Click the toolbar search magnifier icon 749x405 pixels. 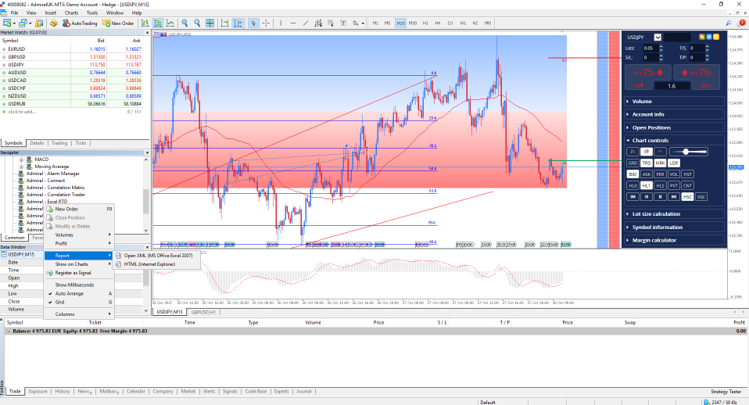(x=729, y=23)
